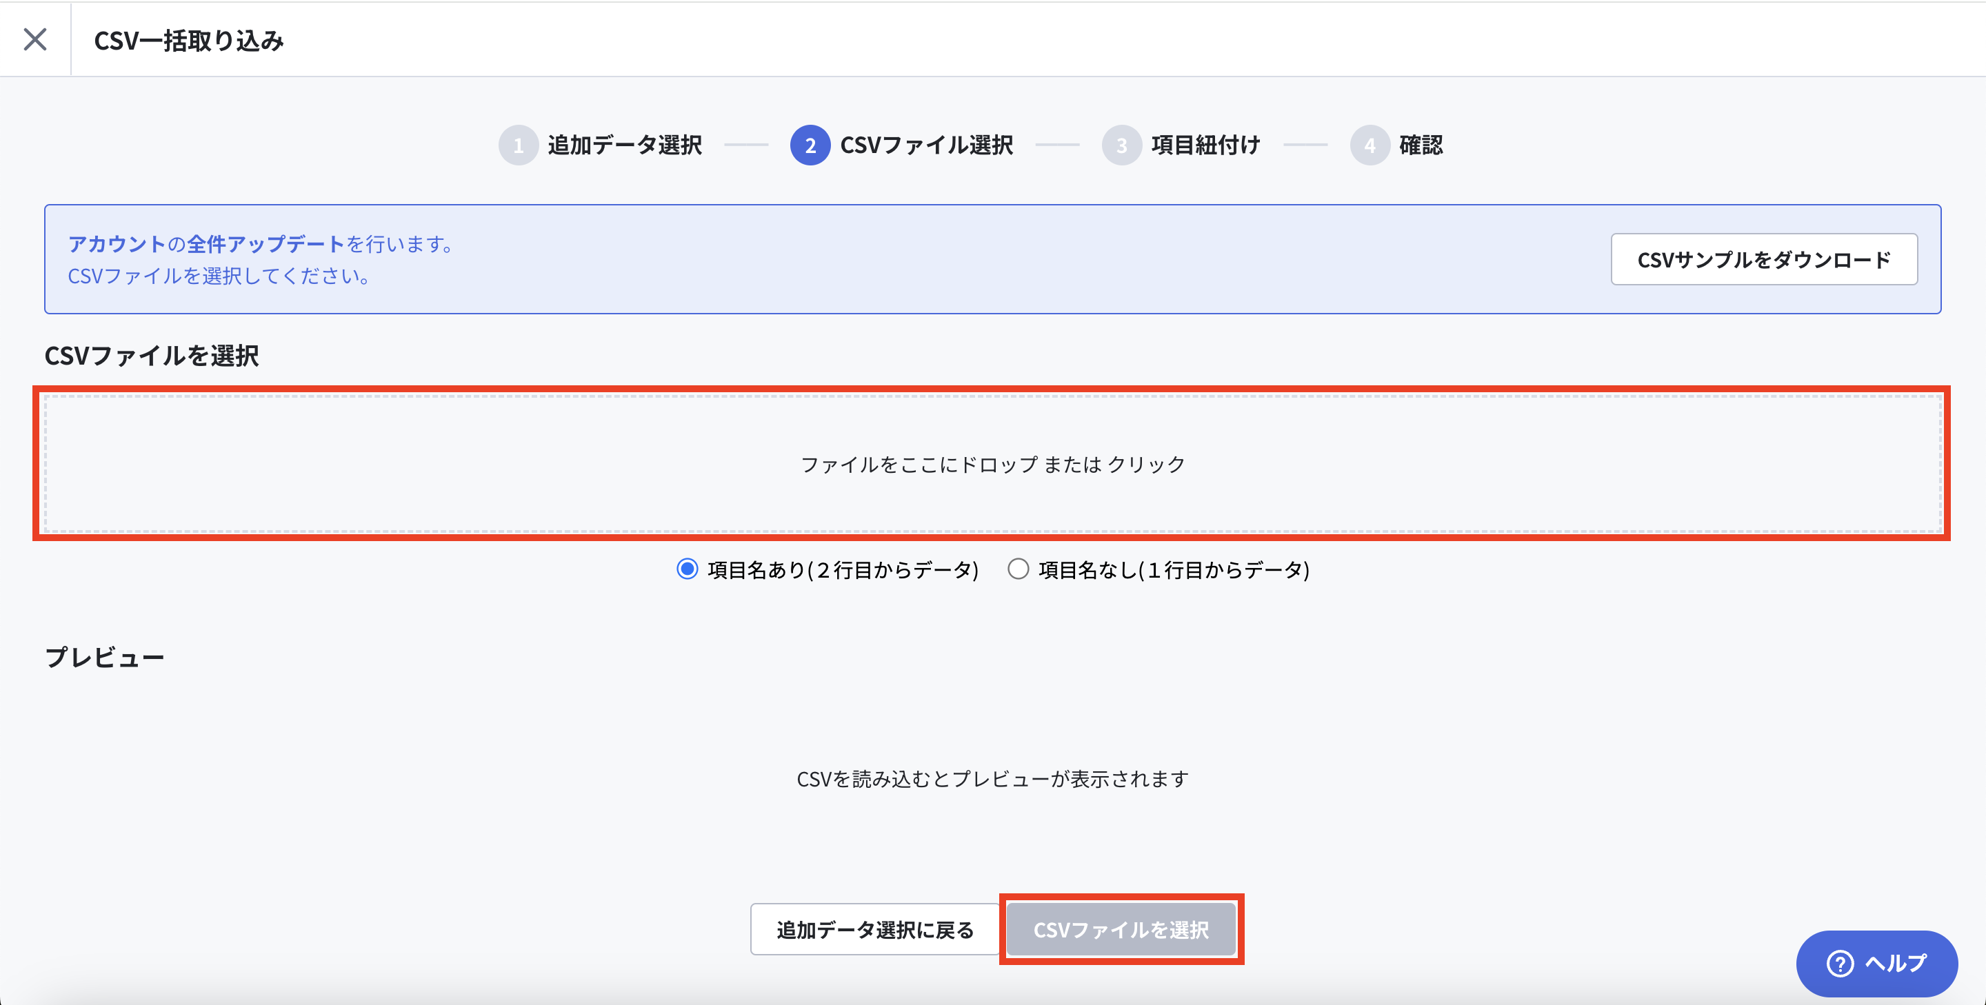
Task: Click the プレビュー section heading
Action: pyautogui.click(x=105, y=657)
